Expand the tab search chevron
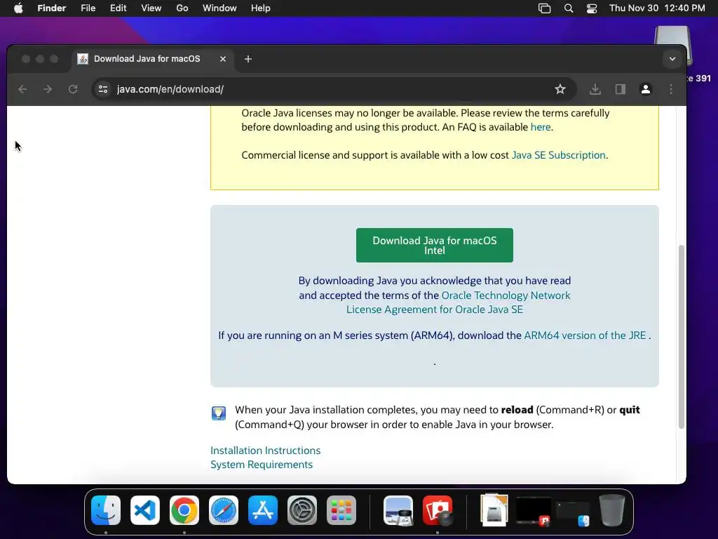Screen dimensions: 718x539 672,59
